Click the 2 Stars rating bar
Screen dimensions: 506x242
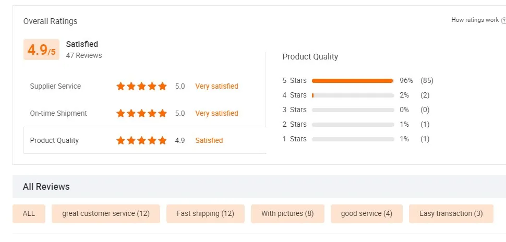point(353,125)
